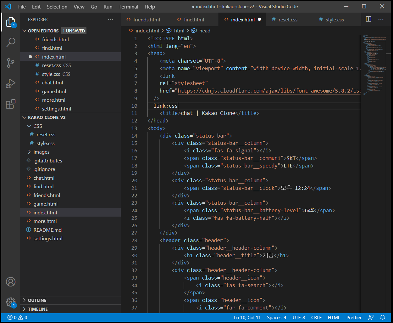This screenshot has width=393, height=323.
Task: Open game.html in Open Editors list
Action: click(x=70, y=91)
